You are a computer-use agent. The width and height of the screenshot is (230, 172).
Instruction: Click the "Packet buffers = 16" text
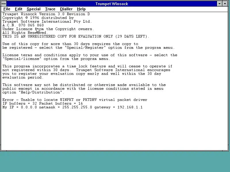(61, 103)
